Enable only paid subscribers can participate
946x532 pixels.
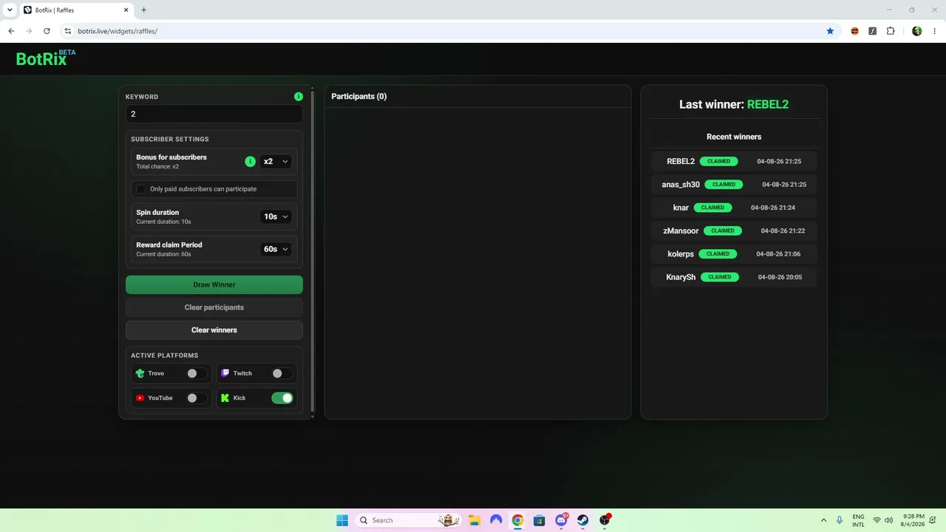click(x=141, y=189)
